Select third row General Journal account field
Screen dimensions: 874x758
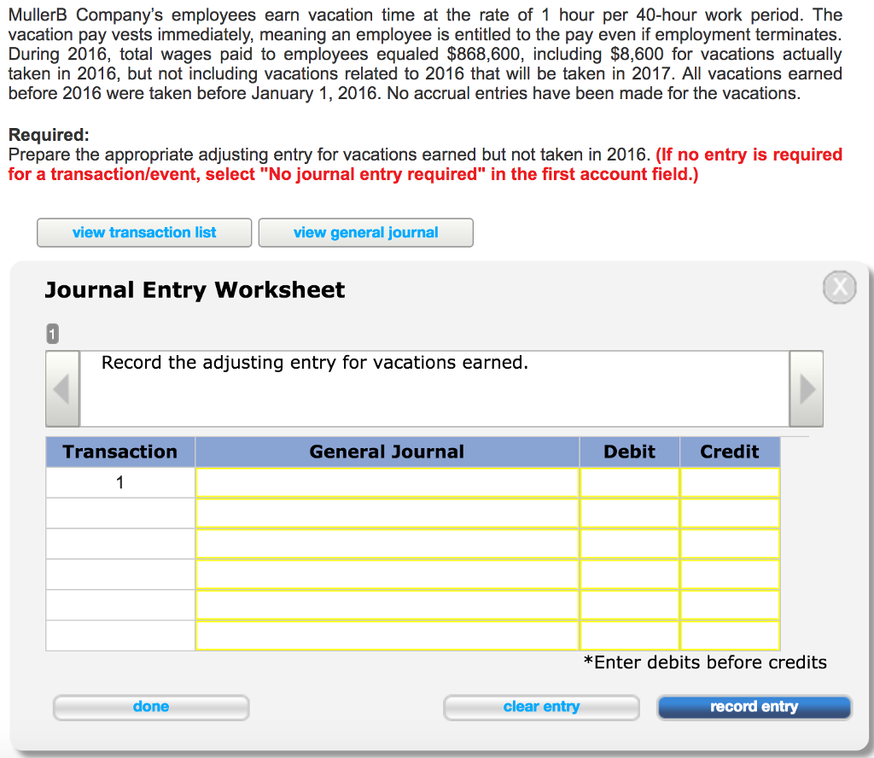tap(387, 544)
